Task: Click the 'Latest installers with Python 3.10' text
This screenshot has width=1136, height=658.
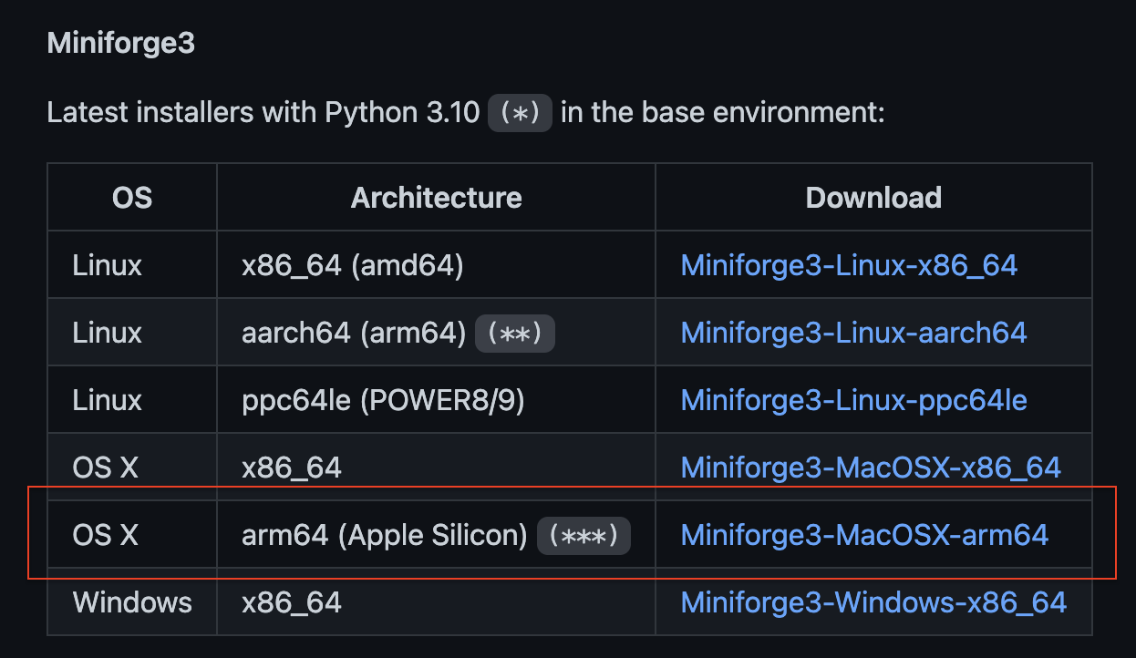Action: pos(263,113)
